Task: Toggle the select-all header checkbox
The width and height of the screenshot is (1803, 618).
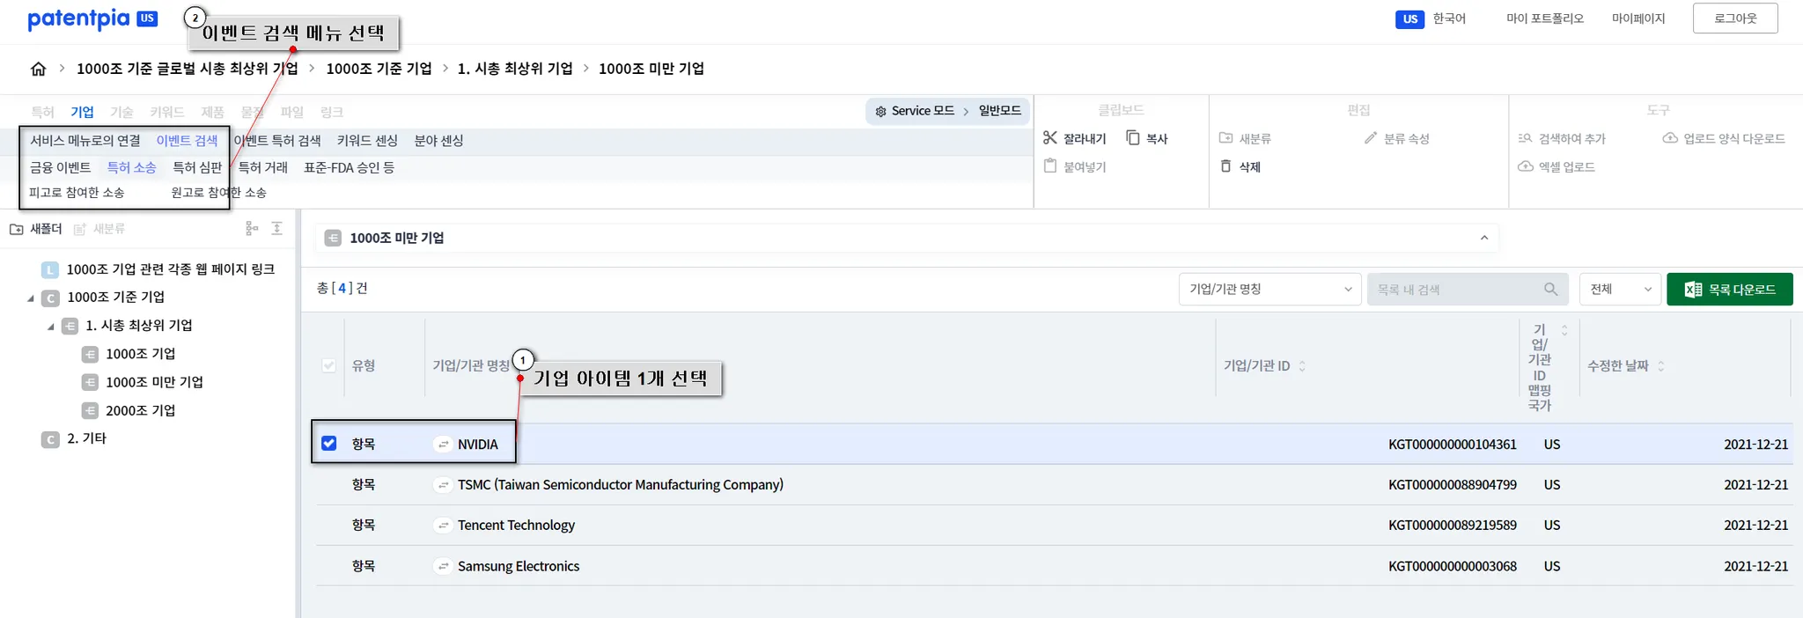Action: (328, 365)
